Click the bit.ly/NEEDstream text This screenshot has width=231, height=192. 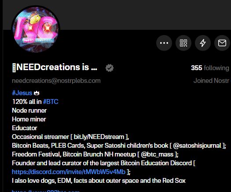coord(99,137)
